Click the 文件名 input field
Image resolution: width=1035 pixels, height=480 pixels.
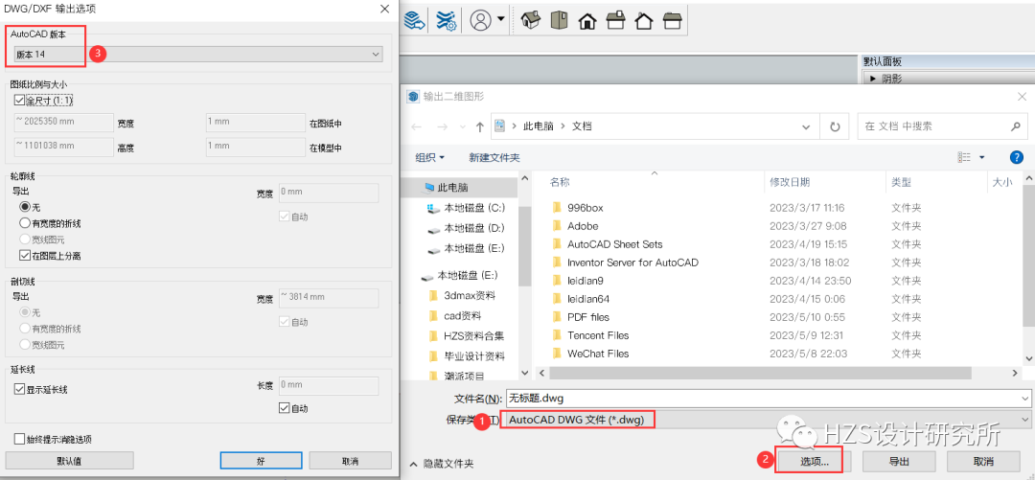pyautogui.click(x=768, y=399)
